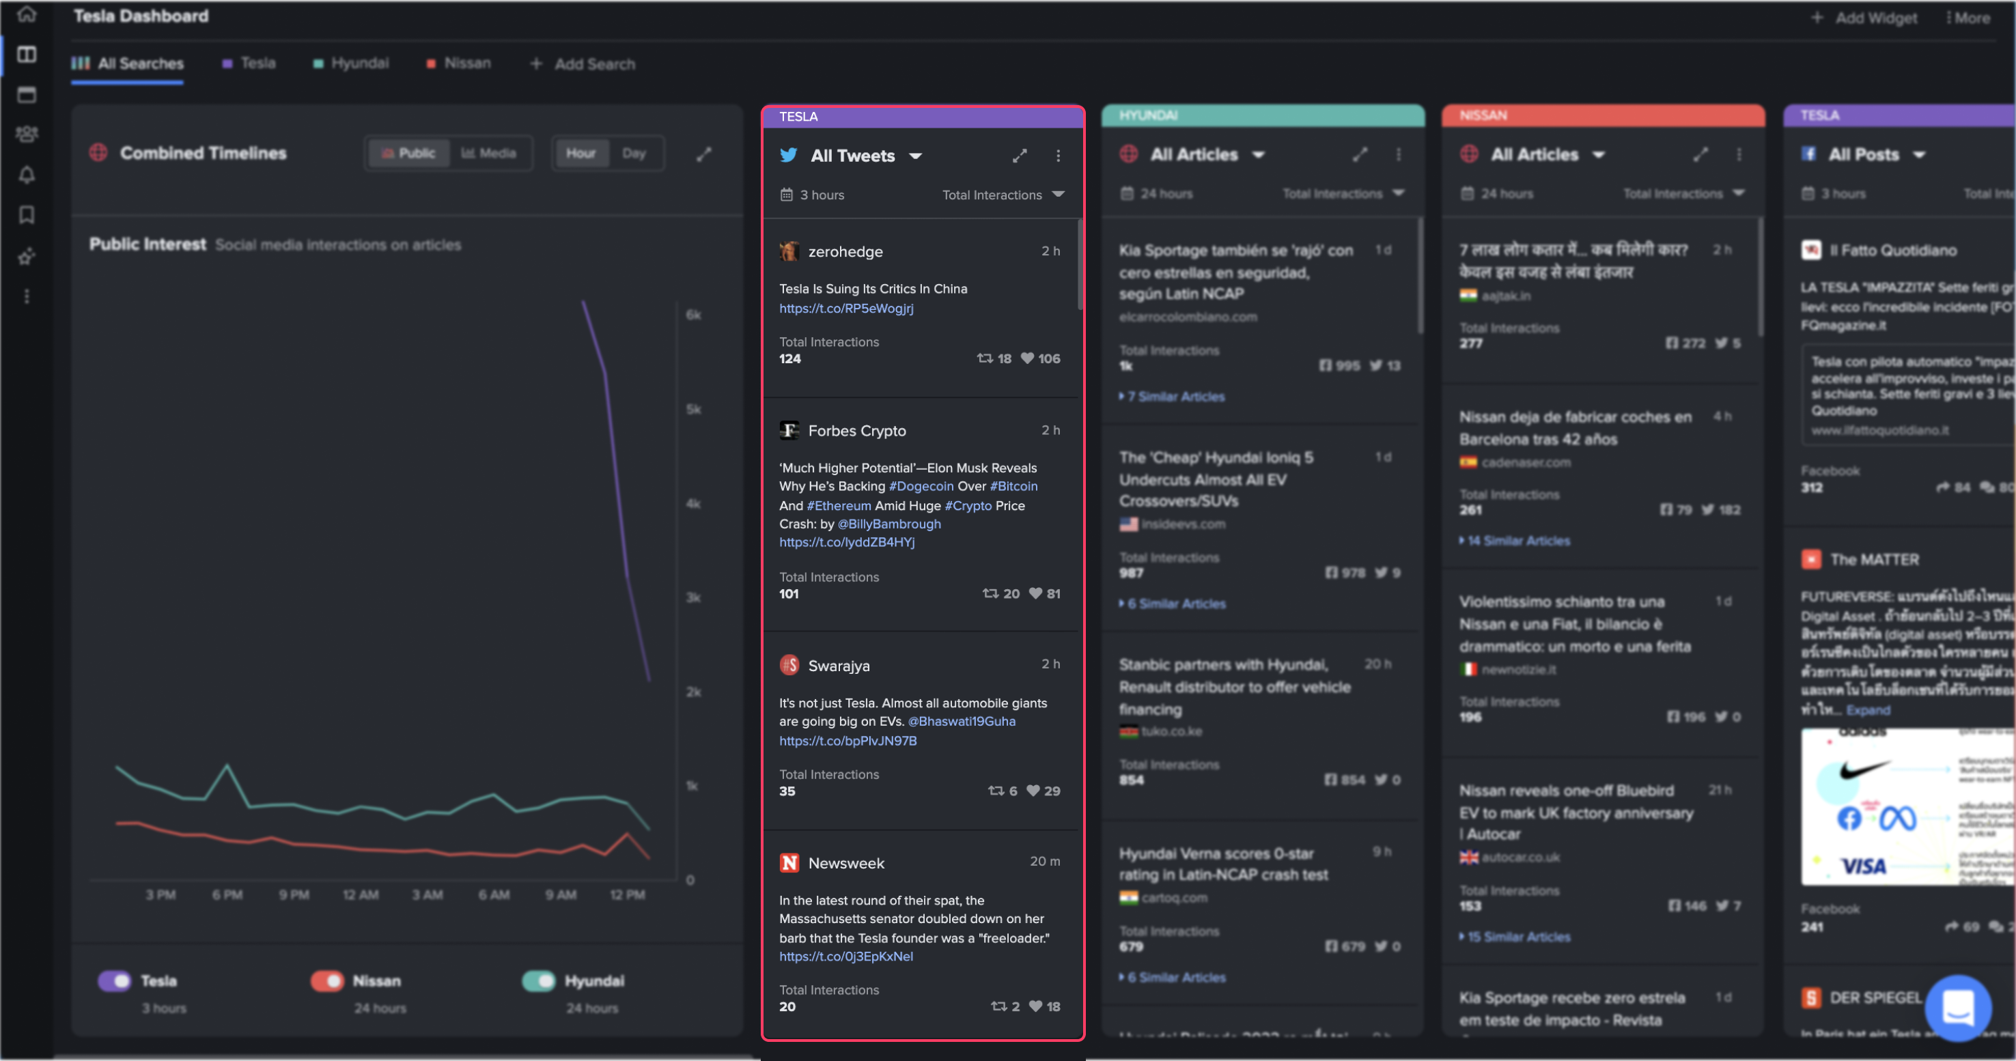Open the bookmark icon in the sidebar
This screenshot has width=2016, height=1061.
coord(27,215)
